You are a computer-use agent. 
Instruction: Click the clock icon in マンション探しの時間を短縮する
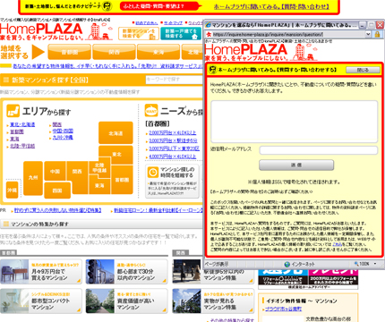click(153, 173)
